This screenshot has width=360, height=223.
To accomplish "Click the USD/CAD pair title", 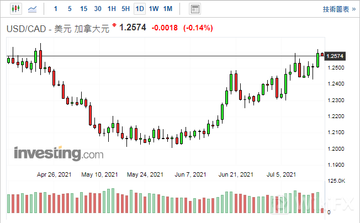I will (27, 28).
